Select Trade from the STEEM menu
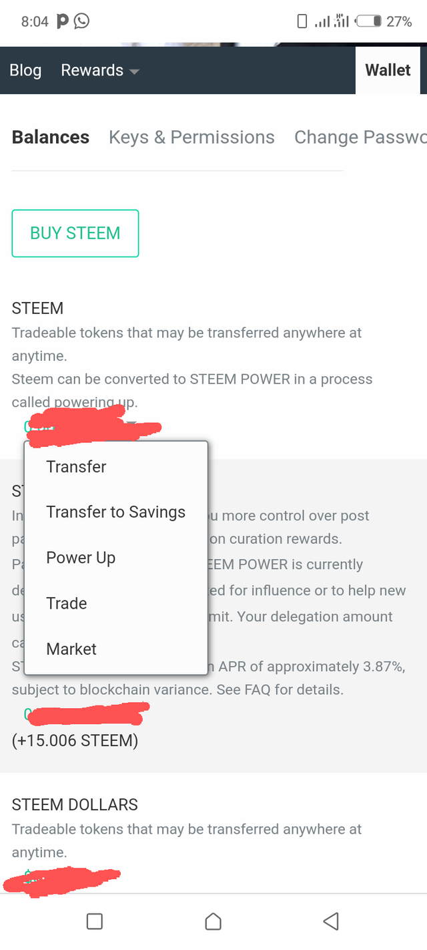This screenshot has height=950, width=427. [x=67, y=603]
